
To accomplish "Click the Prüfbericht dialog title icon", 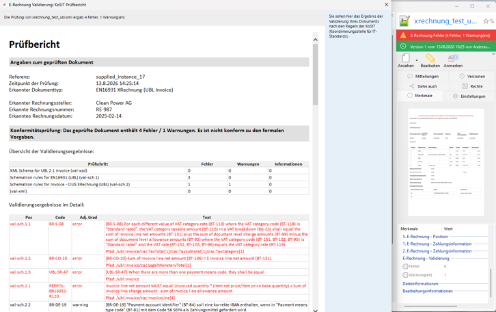I will (4, 5).
